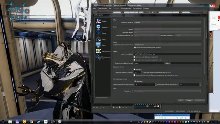
Task: Click the yellow round taskbar icon
Action: tap(24, 122)
